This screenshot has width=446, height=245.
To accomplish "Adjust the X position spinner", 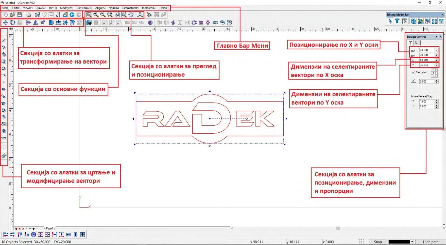I will pos(436,60).
